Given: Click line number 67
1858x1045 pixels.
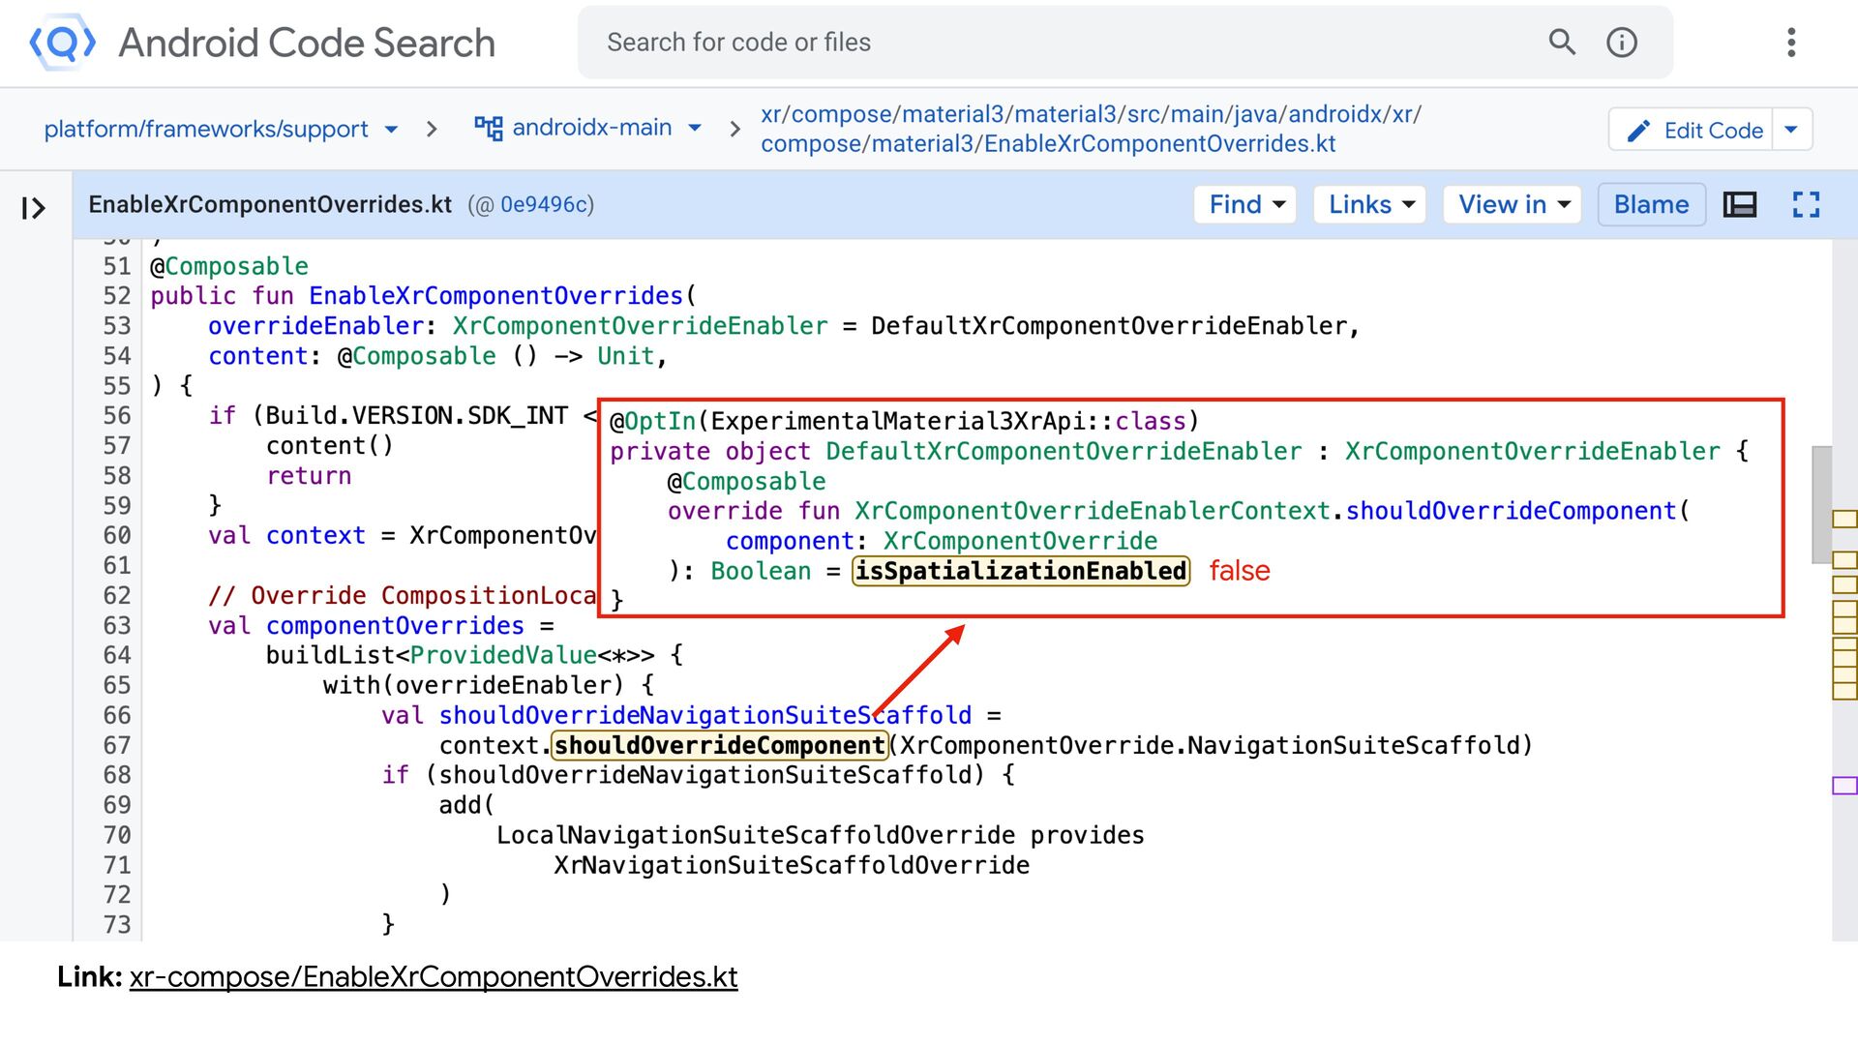Looking at the screenshot, I should pos(117,746).
